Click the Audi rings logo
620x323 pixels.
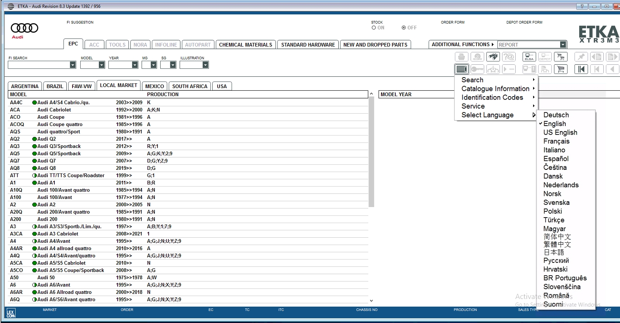click(24, 28)
